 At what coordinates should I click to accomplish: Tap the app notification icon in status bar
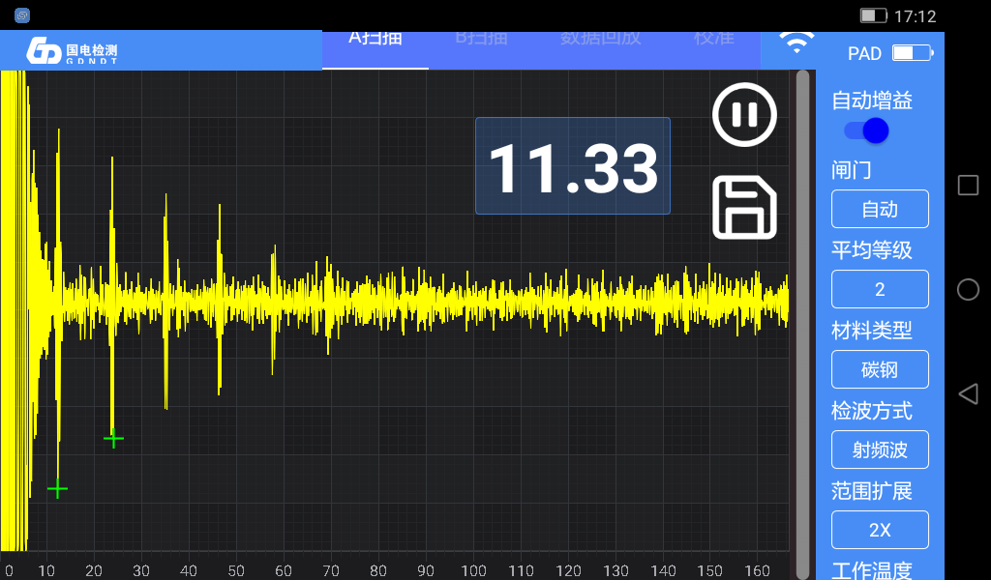point(22,15)
